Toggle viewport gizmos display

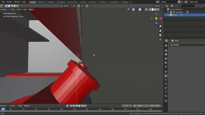[133, 10]
